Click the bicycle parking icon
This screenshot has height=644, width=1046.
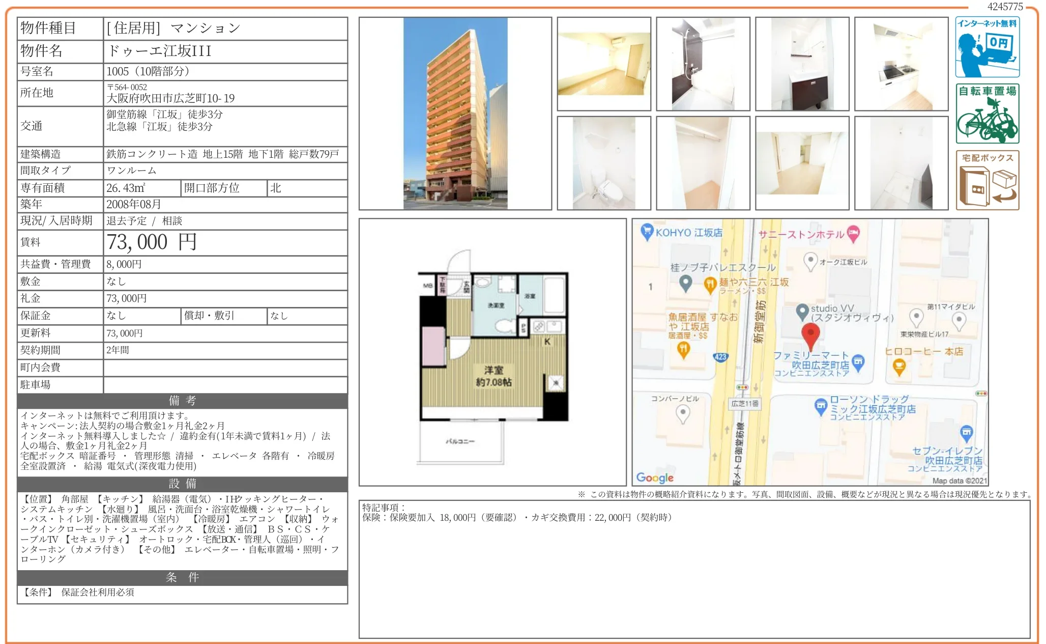click(x=987, y=114)
